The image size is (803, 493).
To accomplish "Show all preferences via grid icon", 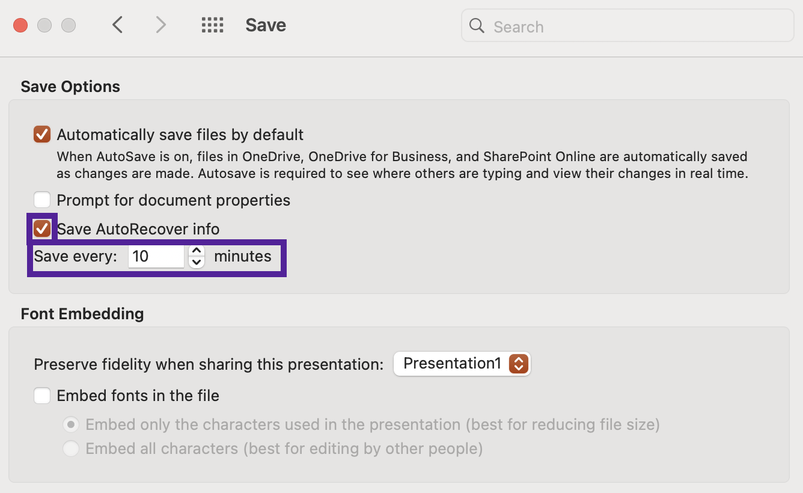I will (x=212, y=25).
